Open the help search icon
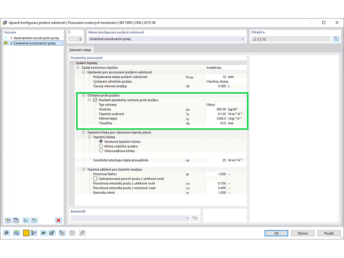The width and height of the screenshot is (344, 258). pyautogui.click(x=7, y=233)
